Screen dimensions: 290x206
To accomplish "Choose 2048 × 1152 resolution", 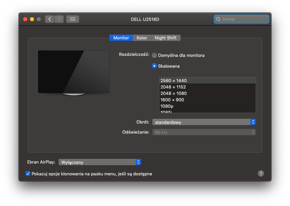I will [x=207, y=87].
